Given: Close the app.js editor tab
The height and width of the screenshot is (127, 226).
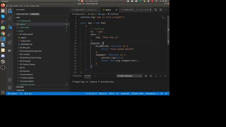Looking at the screenshot, I should click(x=116, y=10).
